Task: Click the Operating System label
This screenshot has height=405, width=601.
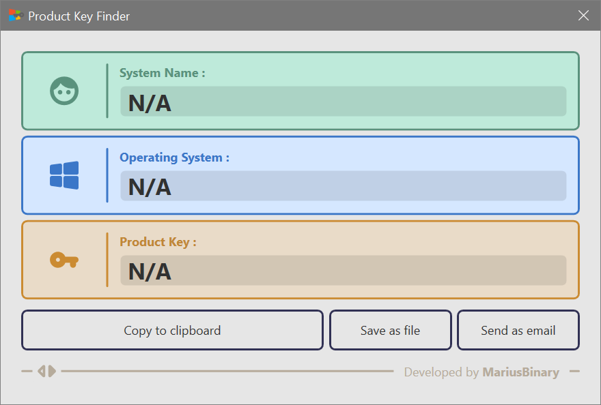Action: pyautogui.click(x=174, y=157)
